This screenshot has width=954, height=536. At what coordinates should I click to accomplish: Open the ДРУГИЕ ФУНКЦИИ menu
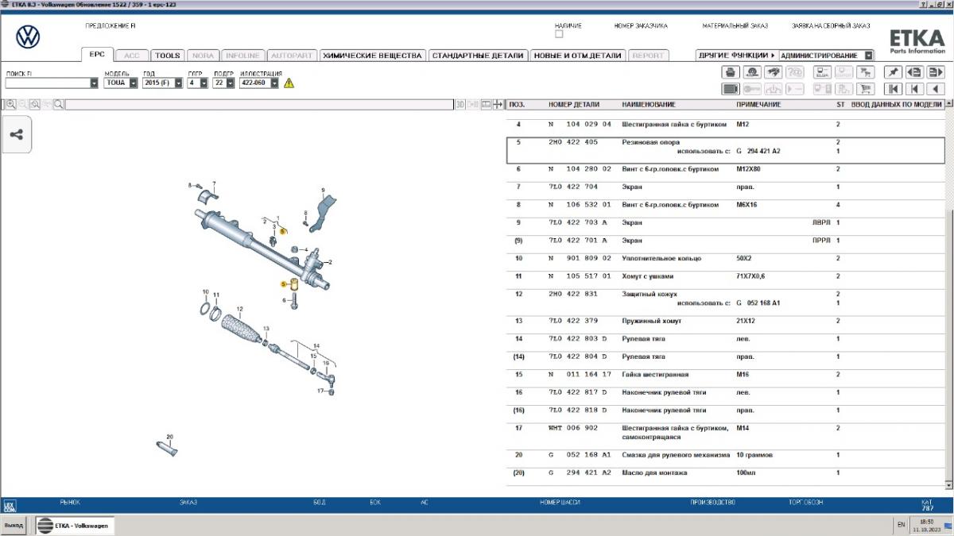(735, 56)
